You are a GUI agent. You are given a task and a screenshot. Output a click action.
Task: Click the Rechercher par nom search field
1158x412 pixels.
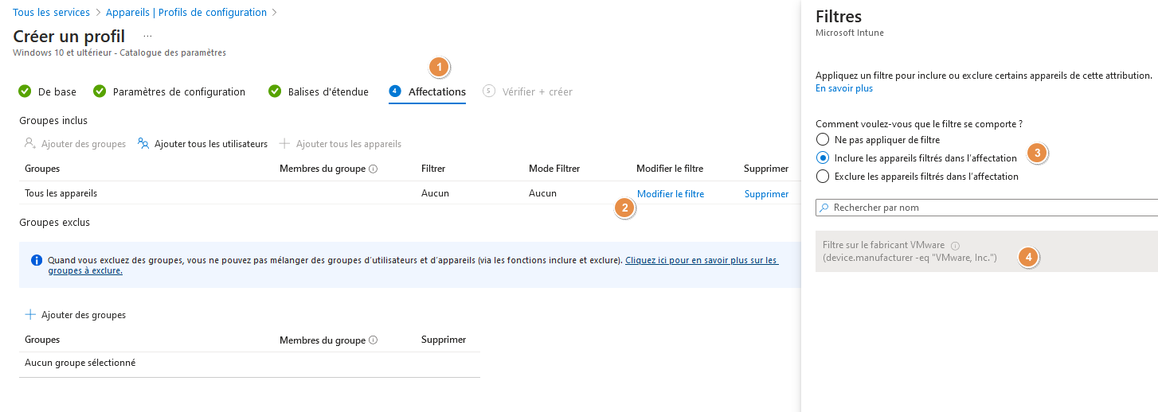(988, 208)
